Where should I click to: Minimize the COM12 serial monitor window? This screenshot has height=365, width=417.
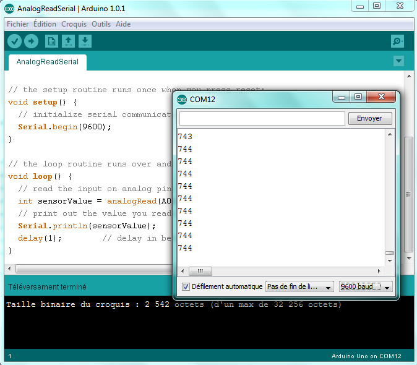[342, 97]
